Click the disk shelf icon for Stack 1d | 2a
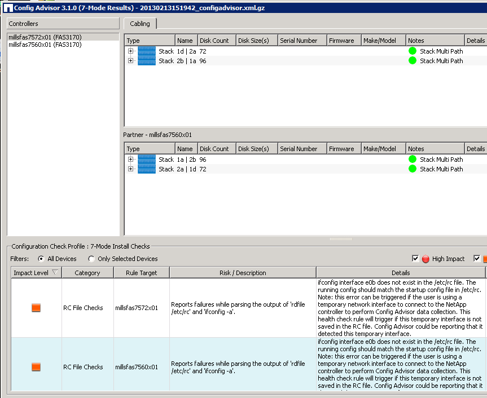Image resolution: width=487 pixels, height=398 pixels. point(147,51)
